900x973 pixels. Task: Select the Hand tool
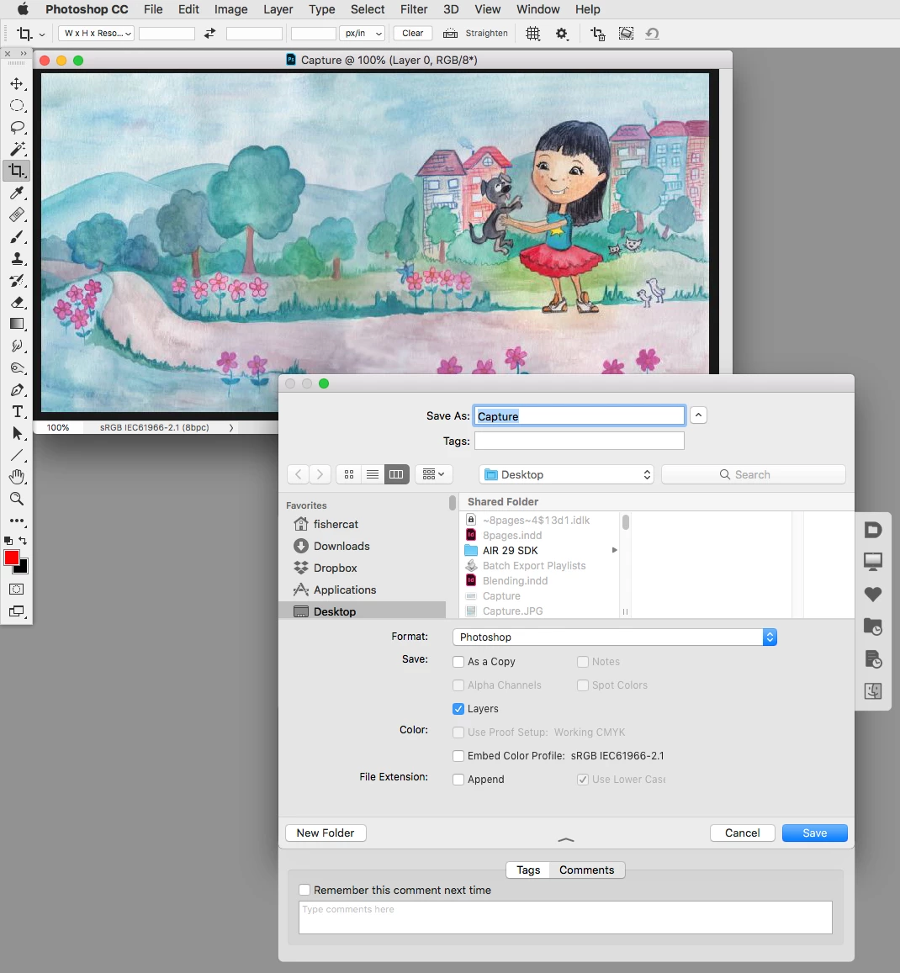(16, 477)
